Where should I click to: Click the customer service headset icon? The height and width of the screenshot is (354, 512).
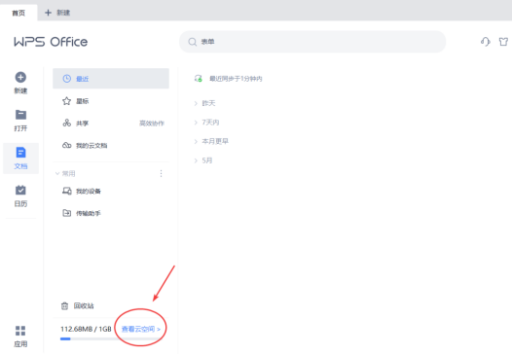pos(485,42)
